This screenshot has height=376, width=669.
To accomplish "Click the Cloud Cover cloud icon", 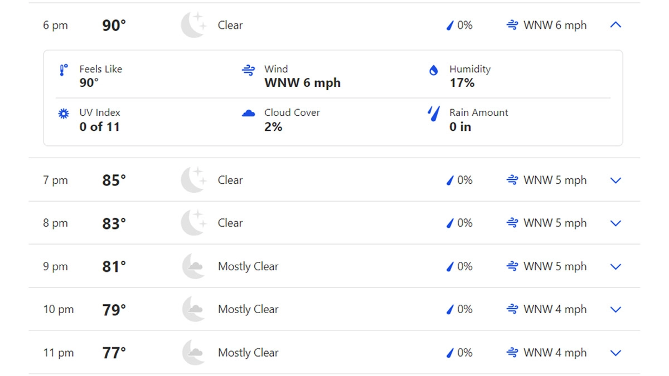I will pyautogui.click(x=248, y=114).
